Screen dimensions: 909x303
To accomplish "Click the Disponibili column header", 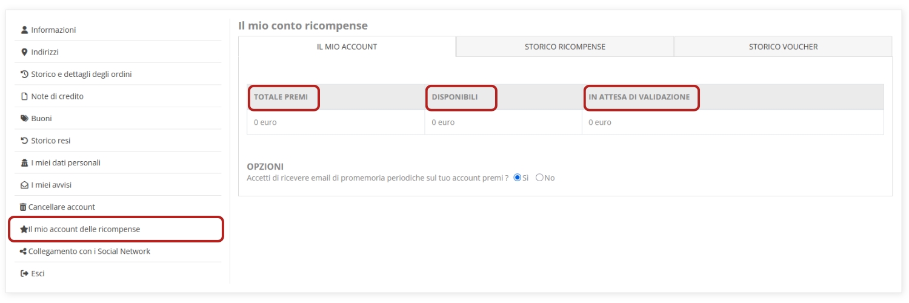I will pyautogui.click(x=455, y=97).
